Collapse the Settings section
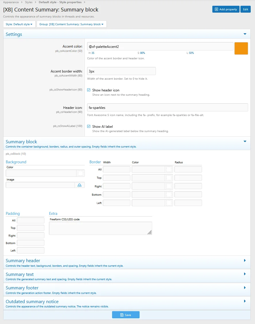Image resolution: width=255 pixels, height=324 pixels. [245, 34]
